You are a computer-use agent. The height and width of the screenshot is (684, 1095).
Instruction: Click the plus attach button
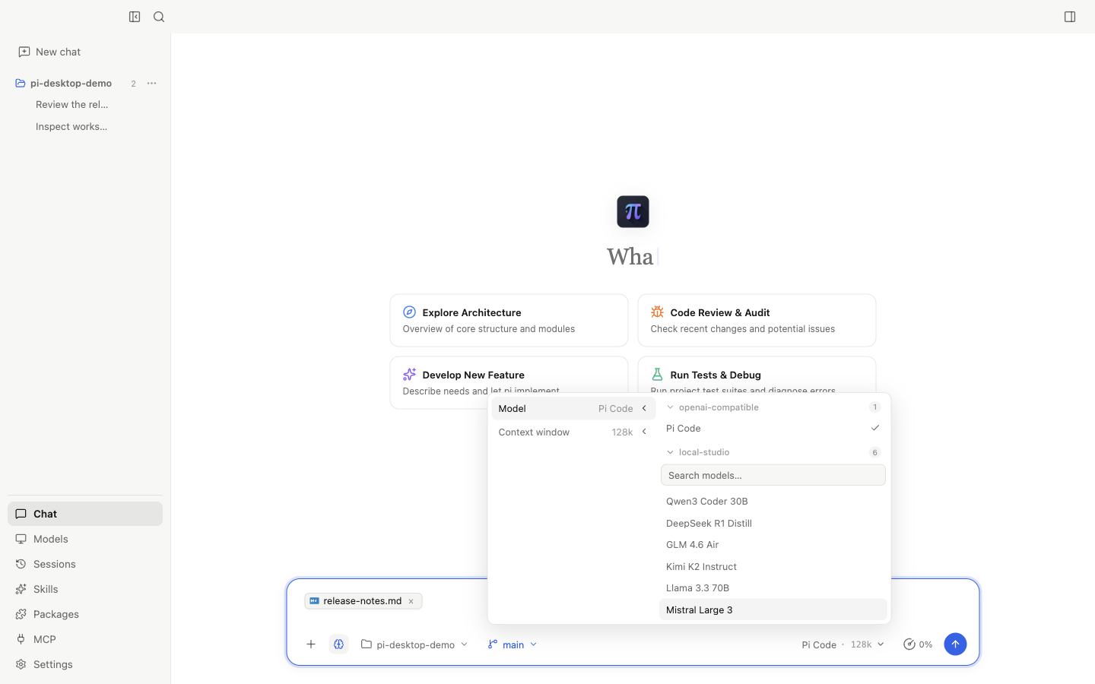(x=311, y=644)
